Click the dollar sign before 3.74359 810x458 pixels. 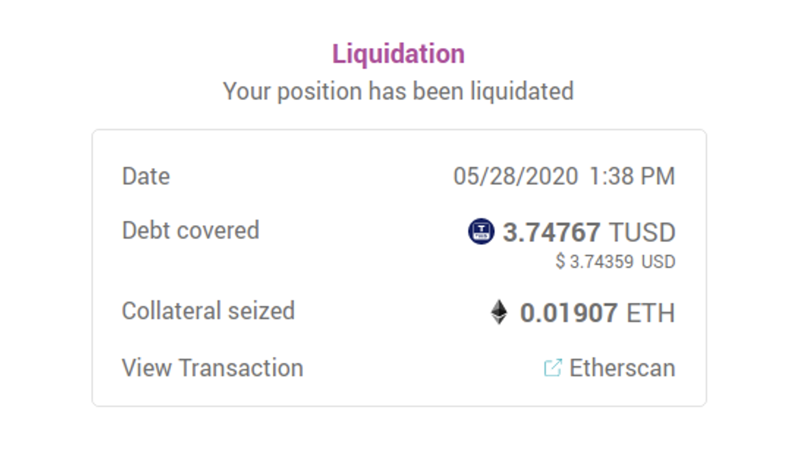point(560,261)
